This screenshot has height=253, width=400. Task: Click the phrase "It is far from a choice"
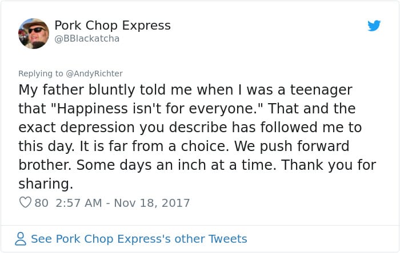(x=154, y=146)
